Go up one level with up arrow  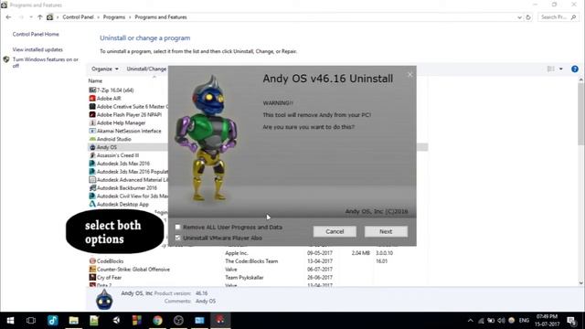point(40,17)
